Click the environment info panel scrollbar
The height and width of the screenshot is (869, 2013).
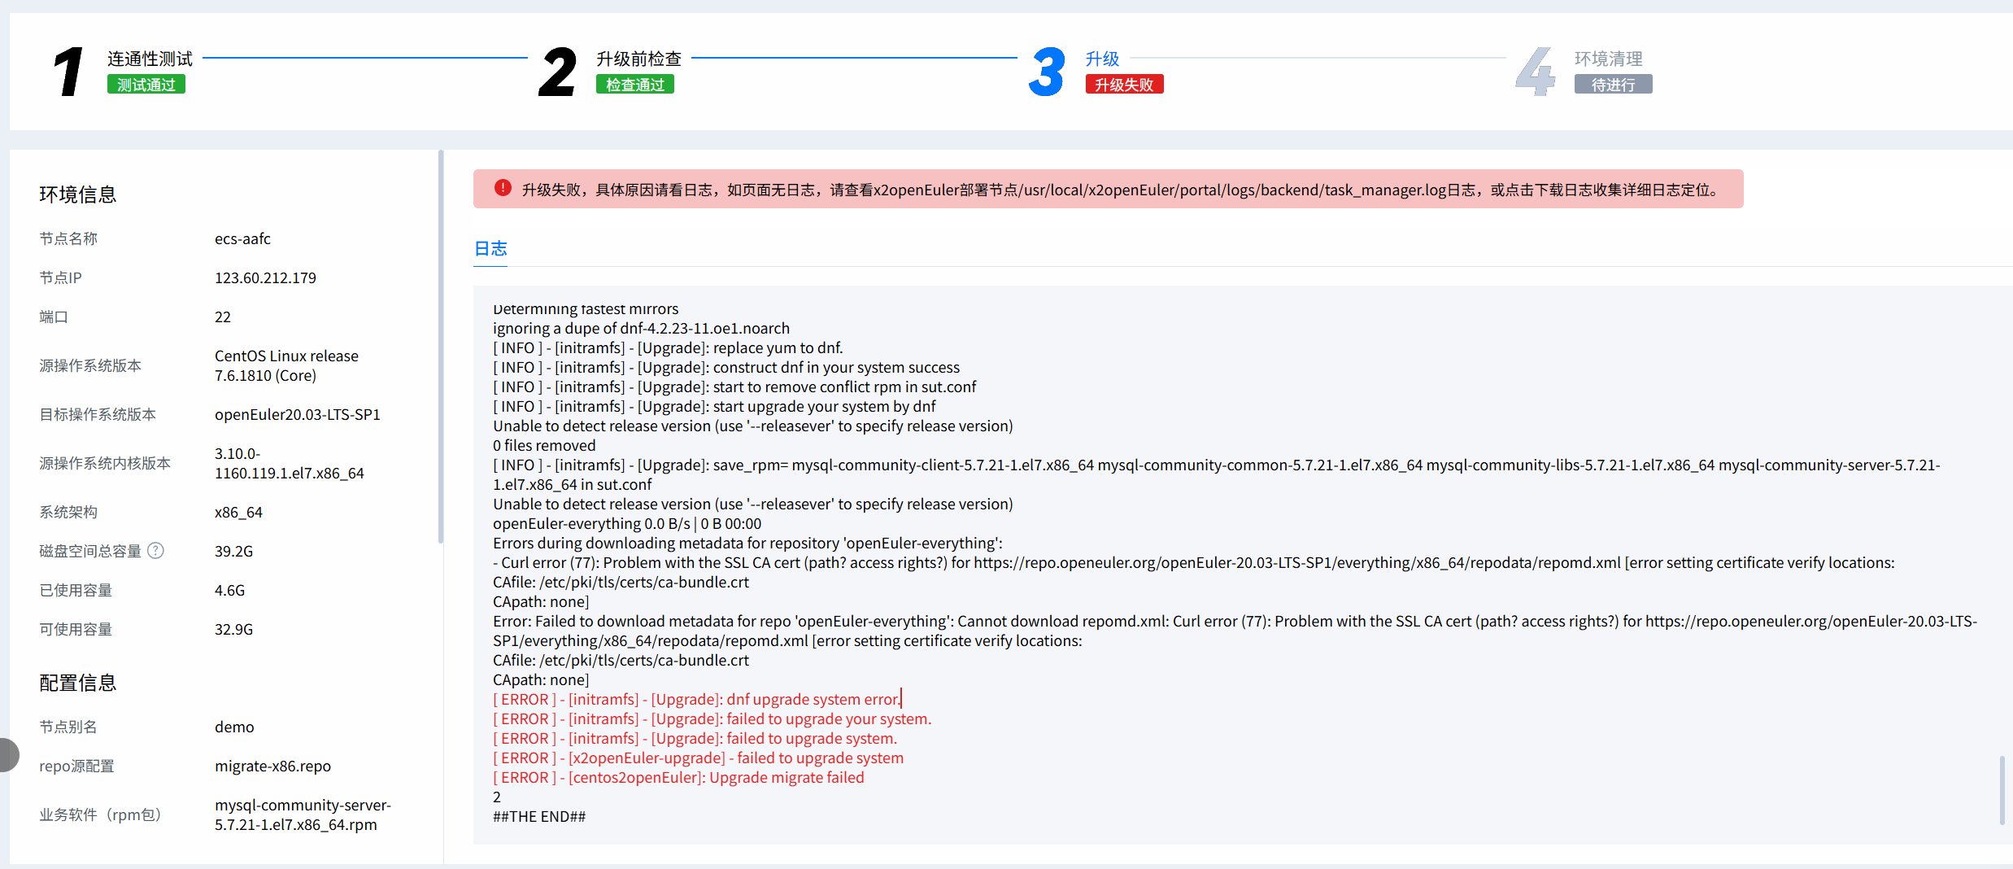tap(440, 346)
